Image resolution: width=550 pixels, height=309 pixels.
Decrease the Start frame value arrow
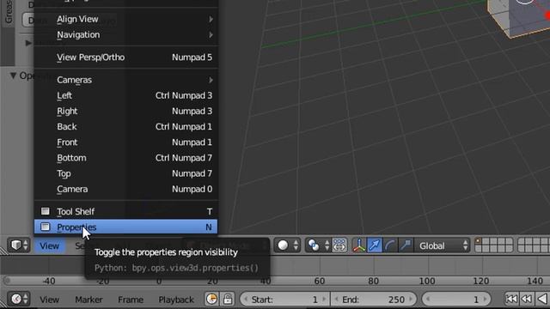pos(246,300)
